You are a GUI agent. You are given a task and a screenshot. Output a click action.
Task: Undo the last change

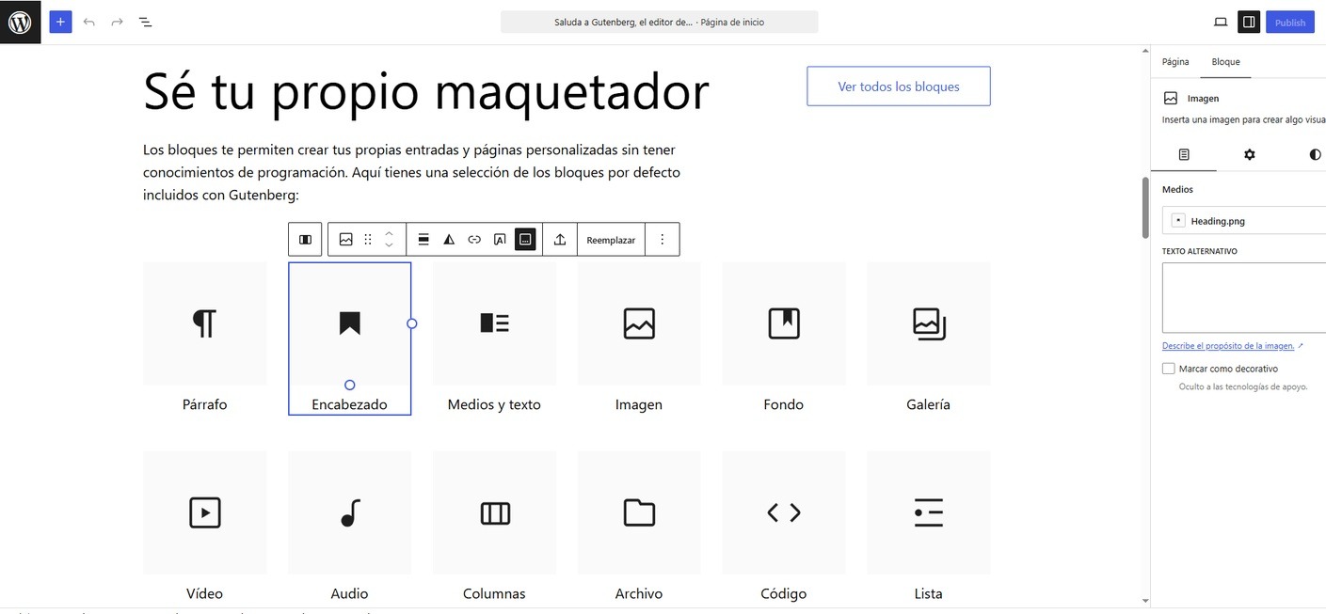tap(89, 22)
